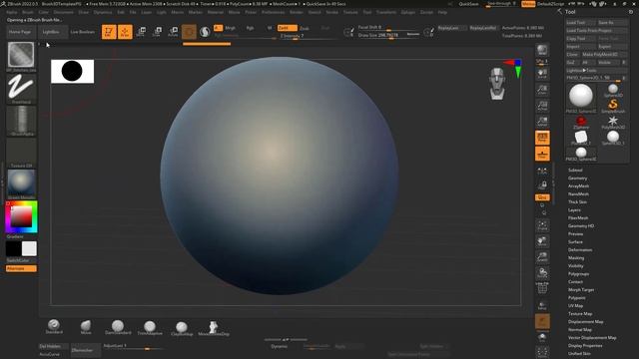The image size is (639, 359).
Task: Click the Gizmo 3D icon
Action: [x=189, y=32]
